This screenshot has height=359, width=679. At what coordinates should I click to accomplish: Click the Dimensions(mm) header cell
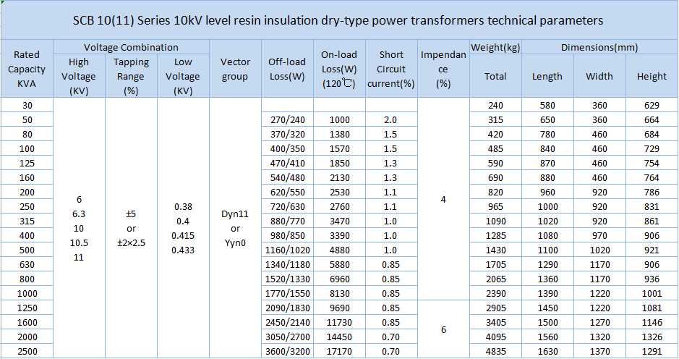point(599,48)
